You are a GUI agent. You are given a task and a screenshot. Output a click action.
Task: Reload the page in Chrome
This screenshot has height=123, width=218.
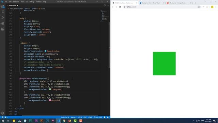click(x=120, y=7)
